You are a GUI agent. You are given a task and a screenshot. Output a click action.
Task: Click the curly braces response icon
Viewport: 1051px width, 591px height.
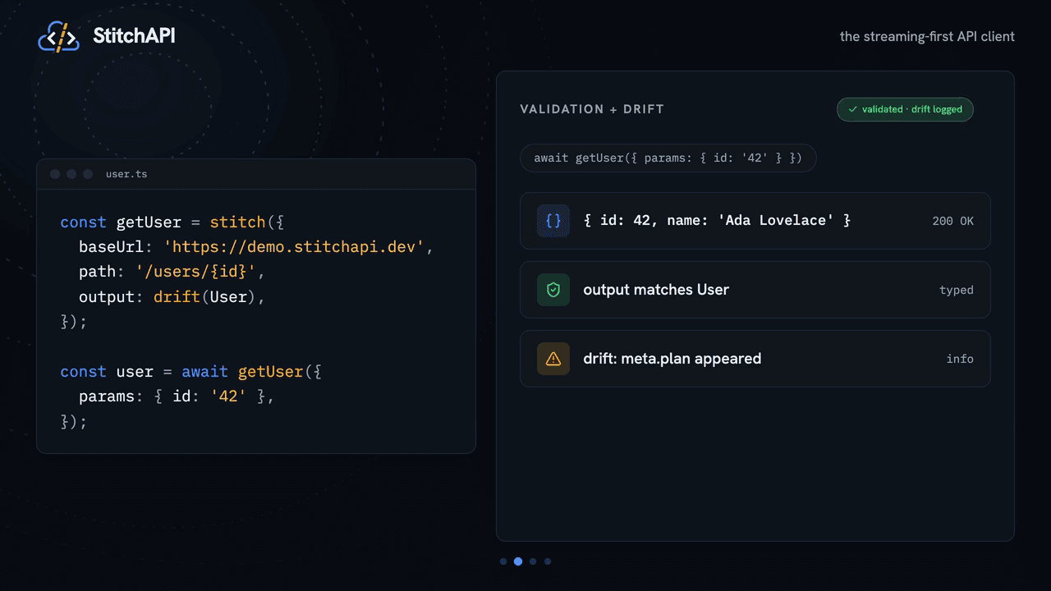pyautogui.click(x=553, y=221)
